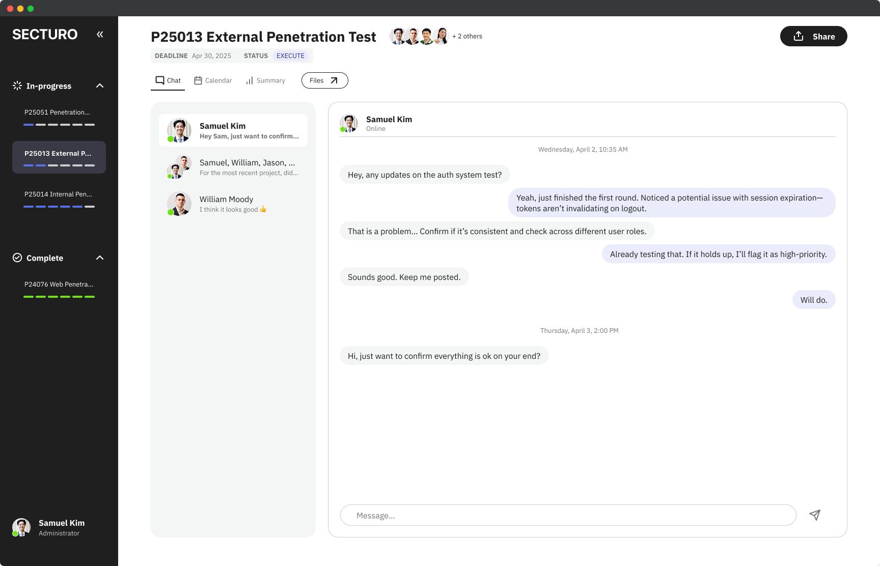Click P25014 Internal progress bar
Viewport: 880px width, 566px height.
coord(59,207)
